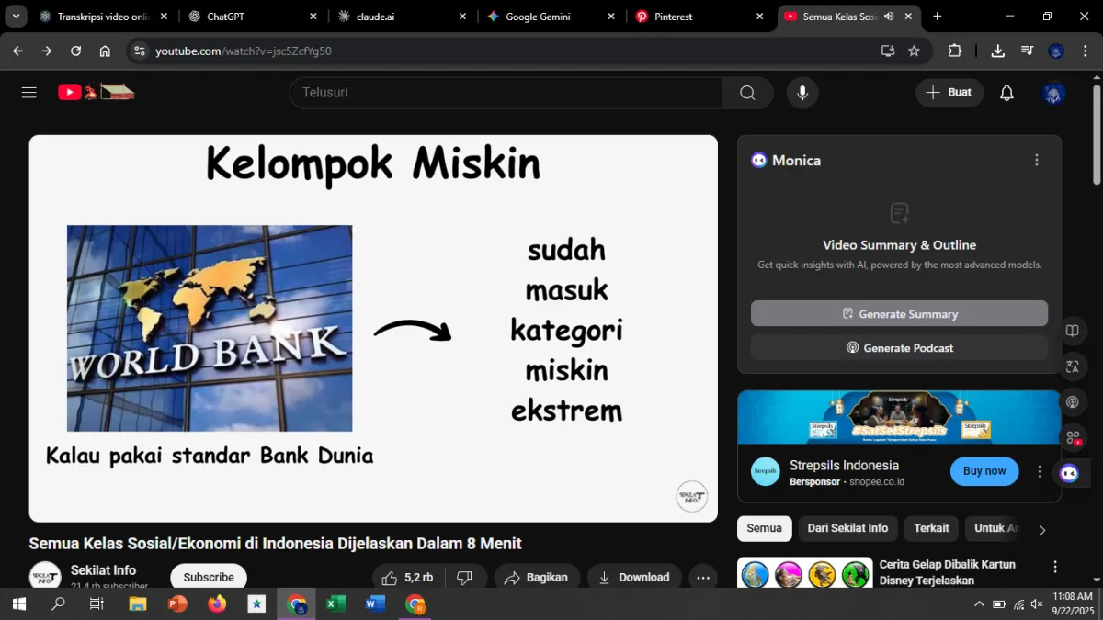
Task: Open the YouTube hamburger guide menu
Action: 29,93
